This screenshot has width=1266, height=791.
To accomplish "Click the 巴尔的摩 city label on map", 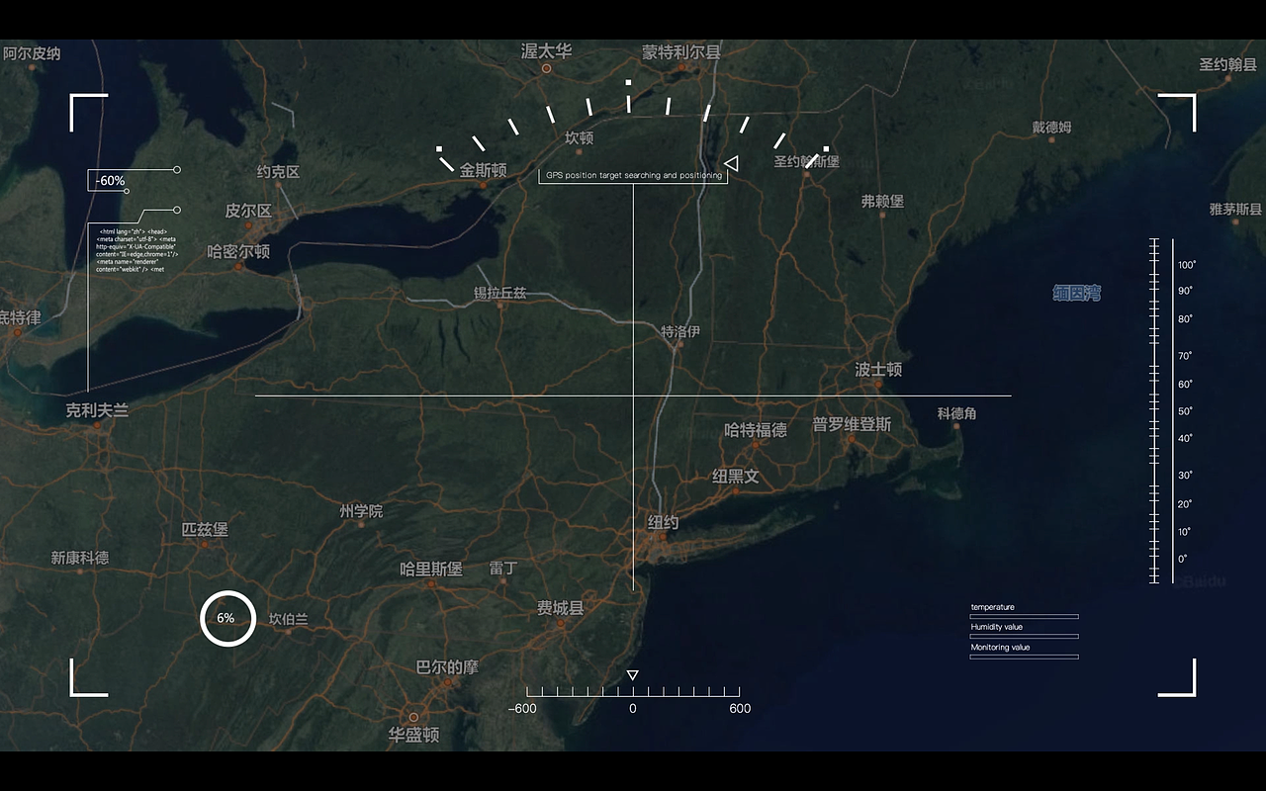I will tap(447, 667).
